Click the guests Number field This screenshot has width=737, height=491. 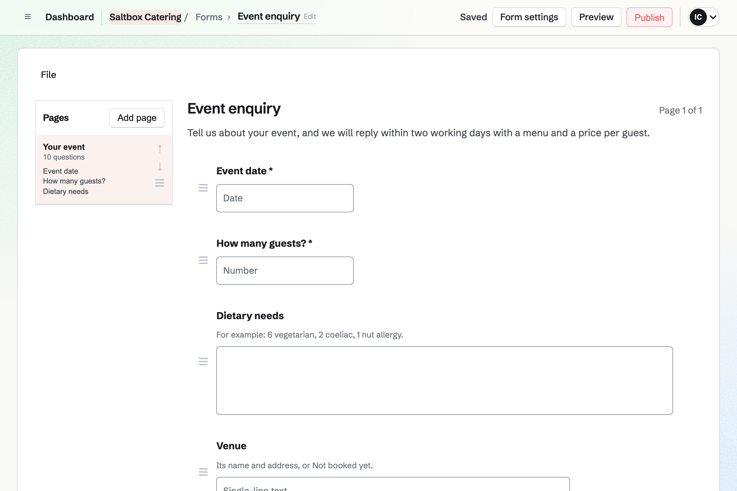coord(285,271)
